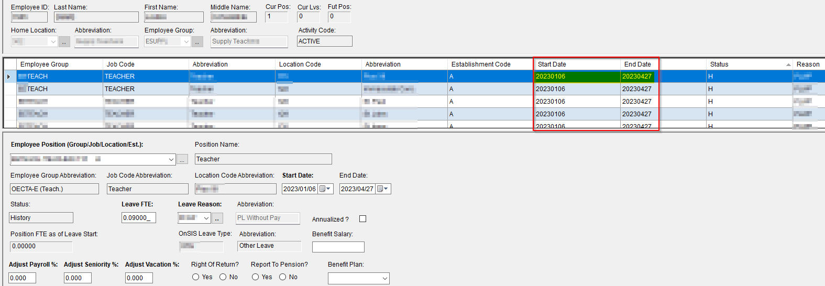Sort grid by Start Date column
The image size is (825, 286).
577,64
